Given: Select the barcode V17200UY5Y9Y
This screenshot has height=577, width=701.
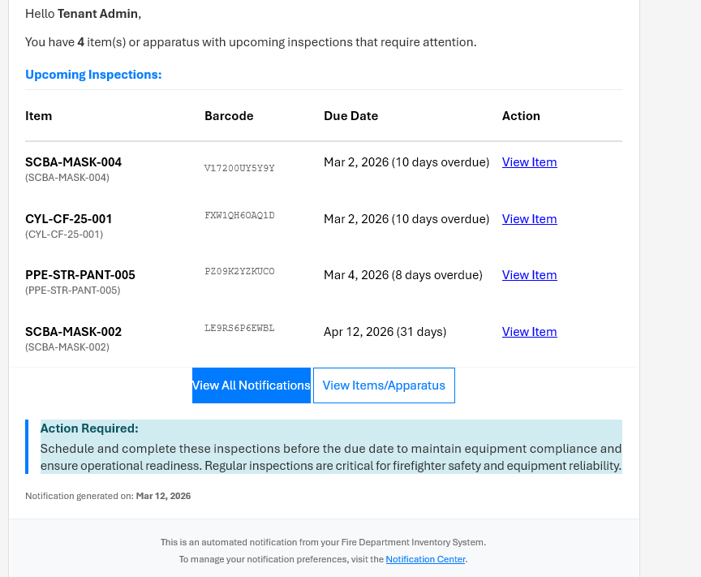Looking at the screenshot, I should coord(239,168).
